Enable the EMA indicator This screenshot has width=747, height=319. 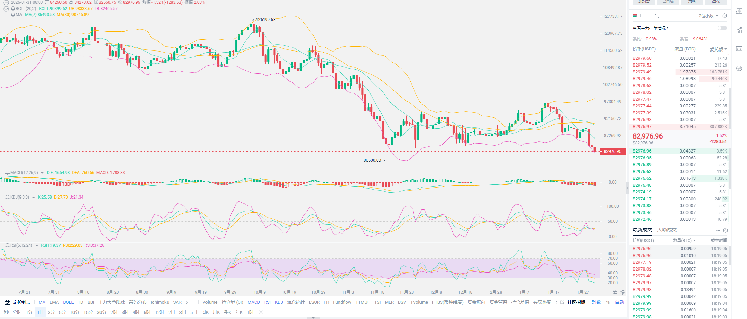coord(54,302)
